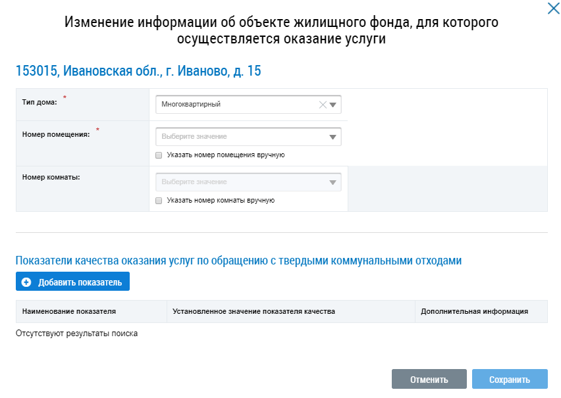Expand the Тип дома dropdown arrow

click(333, 105)
